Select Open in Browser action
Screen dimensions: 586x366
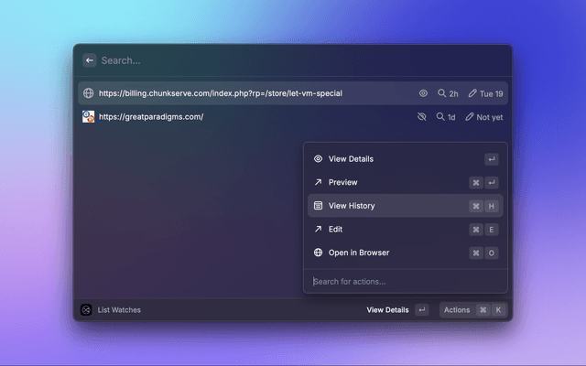pyautogui.click(x=359, y=253)
